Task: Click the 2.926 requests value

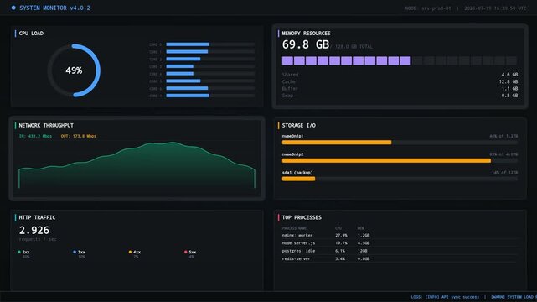Action: pyautogui.click(x=34, y=230)
